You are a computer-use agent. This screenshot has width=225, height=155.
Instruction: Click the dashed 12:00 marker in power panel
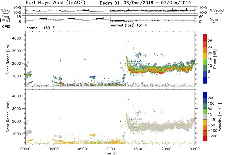tap(110, 59)
